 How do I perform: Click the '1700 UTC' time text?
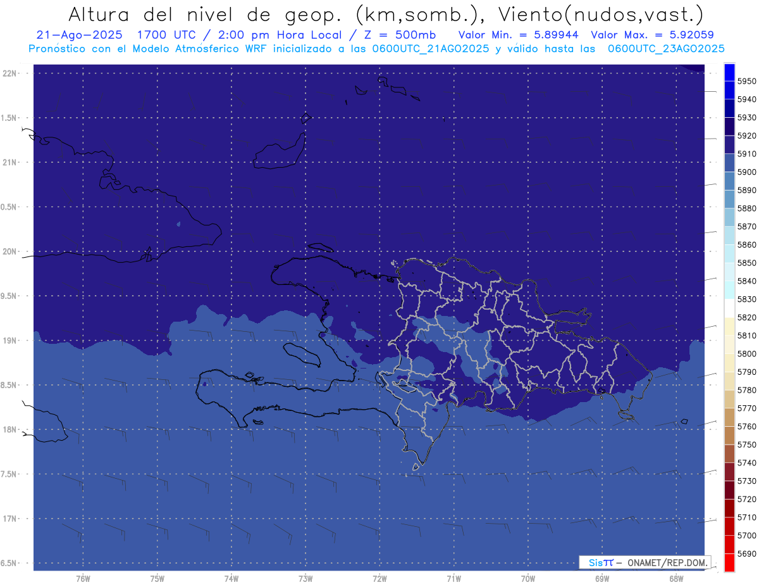[x=169, y=35]
